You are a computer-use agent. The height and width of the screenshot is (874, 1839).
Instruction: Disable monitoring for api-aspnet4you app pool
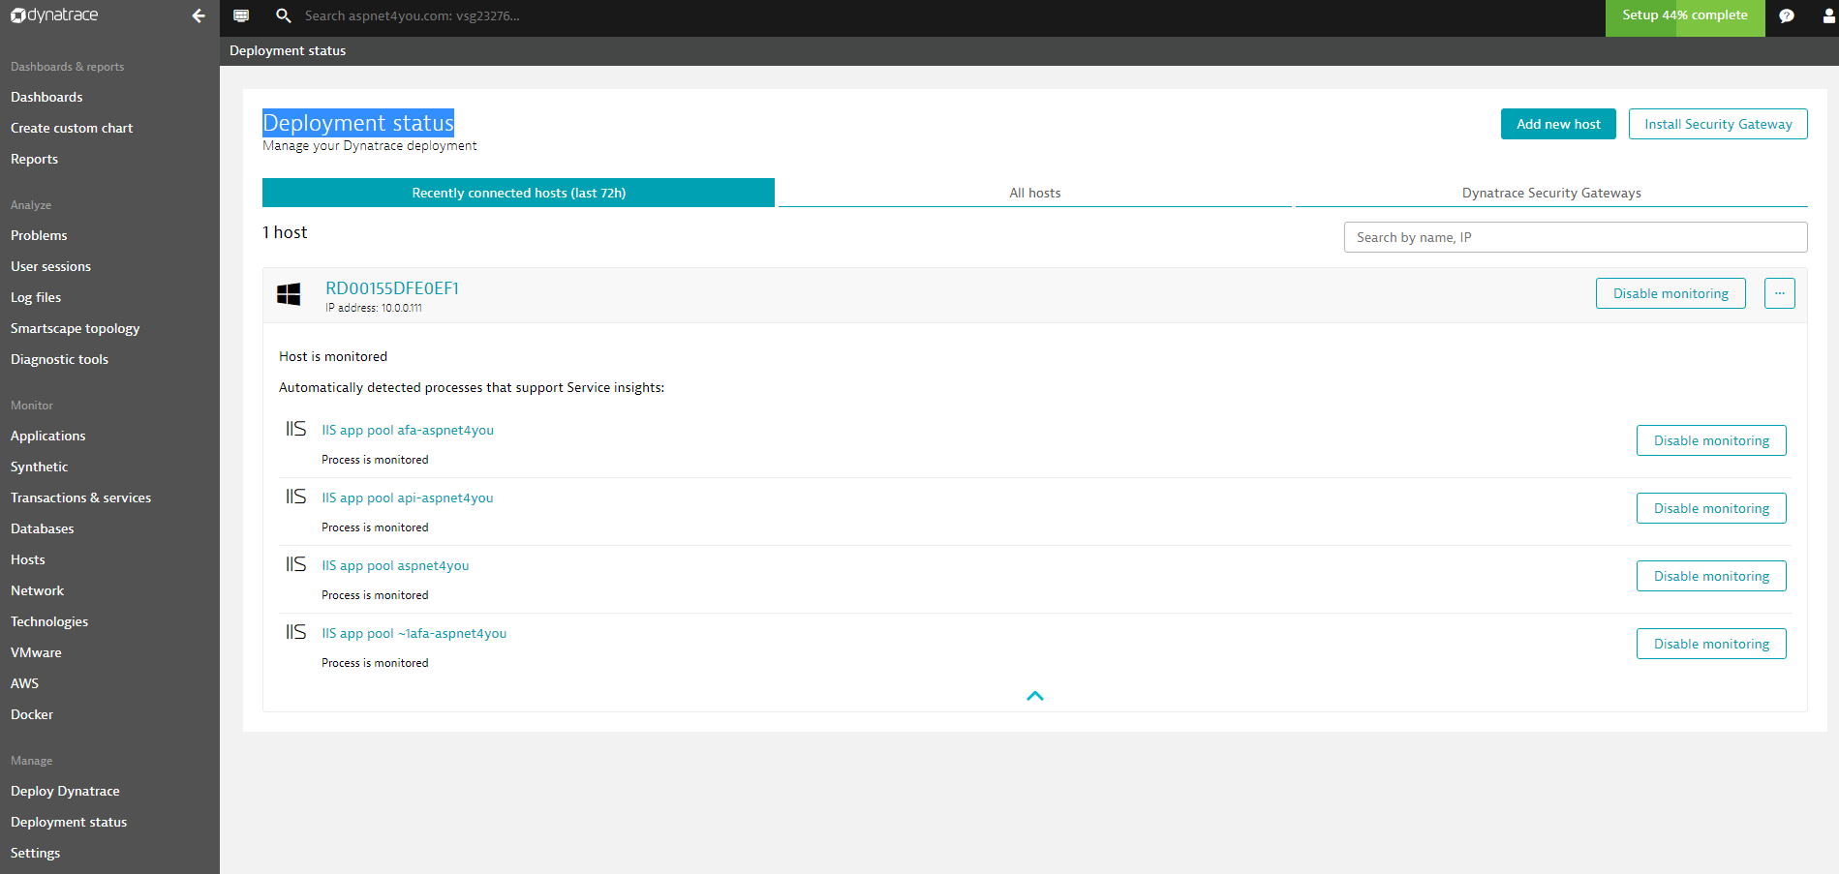point(1711,508)
